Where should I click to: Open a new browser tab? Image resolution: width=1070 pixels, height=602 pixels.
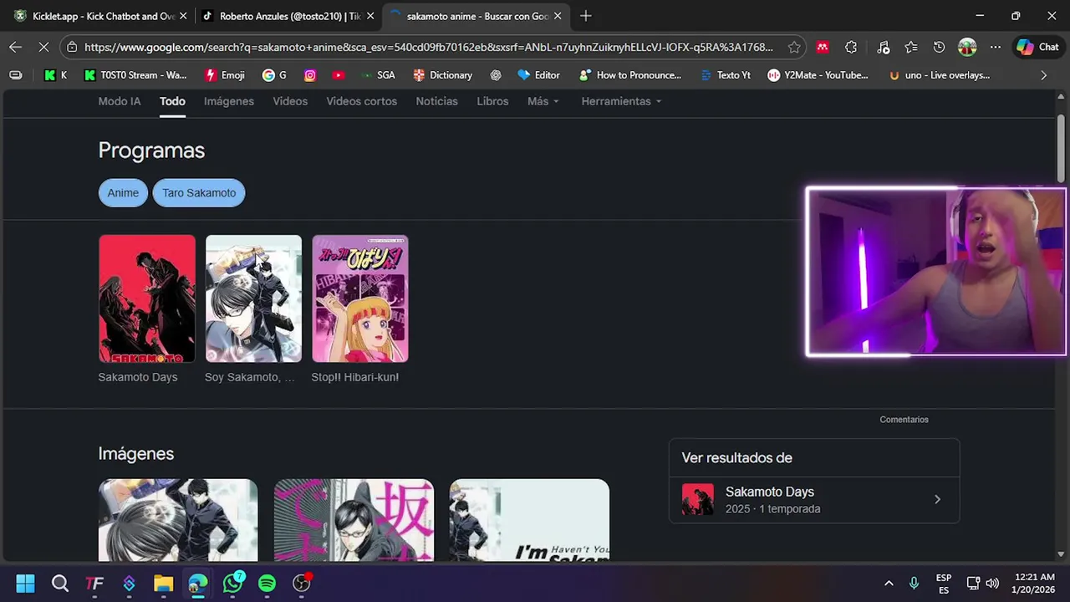586,16
